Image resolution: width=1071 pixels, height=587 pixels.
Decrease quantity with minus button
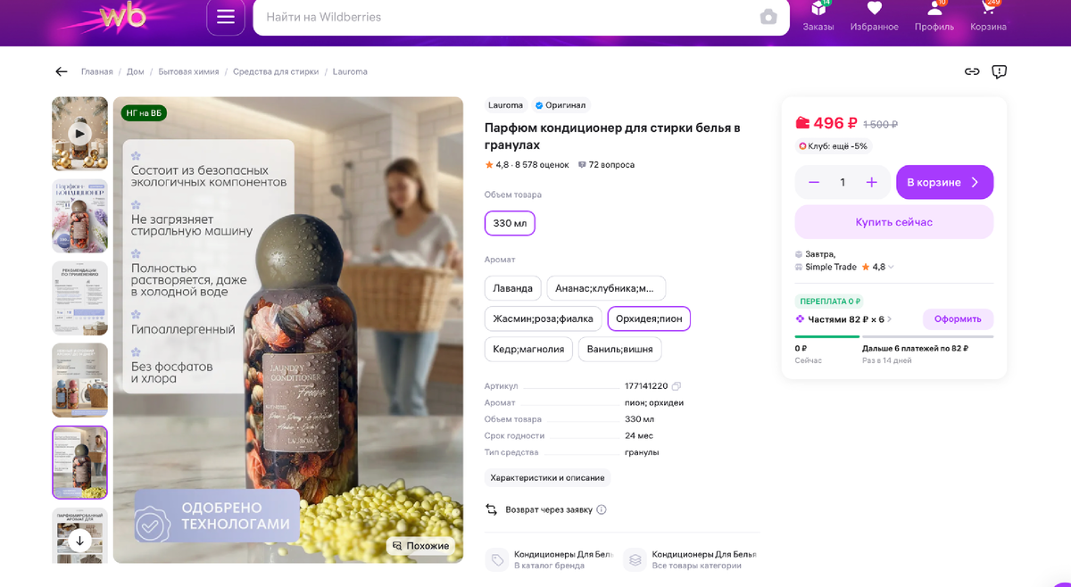pos(814,182)
